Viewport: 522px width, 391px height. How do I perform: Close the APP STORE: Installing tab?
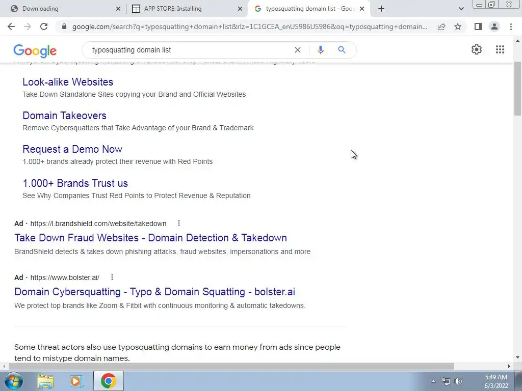pyautogui.click(x=240, y=9)
